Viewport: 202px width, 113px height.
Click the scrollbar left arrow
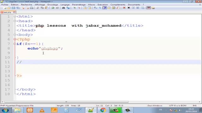pos(2,102)
